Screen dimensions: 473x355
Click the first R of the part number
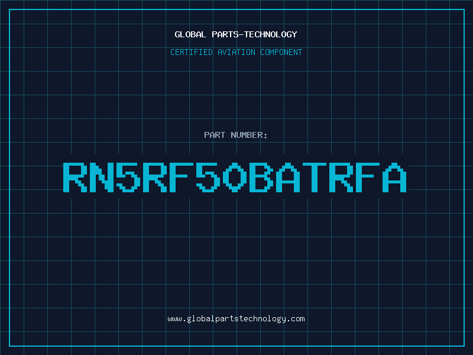(x=76, y=177)
